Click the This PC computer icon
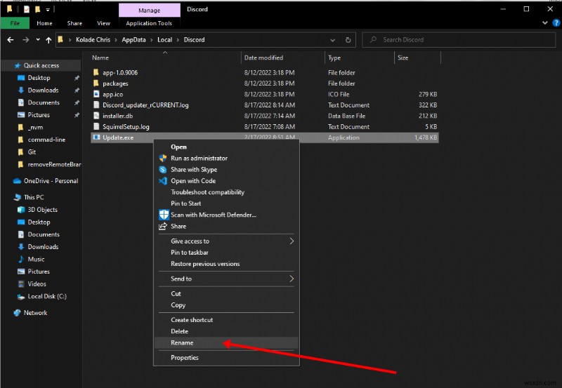 [17, 197]
